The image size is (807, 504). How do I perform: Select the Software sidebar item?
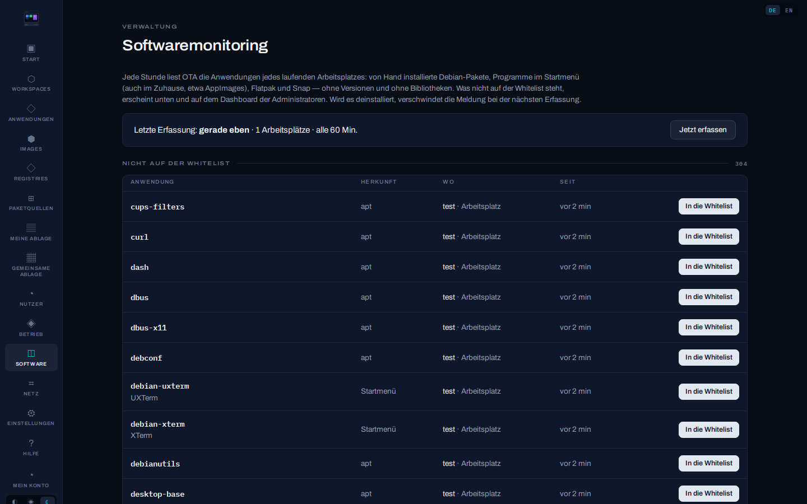pyautogui.click(x=31, y=358)
